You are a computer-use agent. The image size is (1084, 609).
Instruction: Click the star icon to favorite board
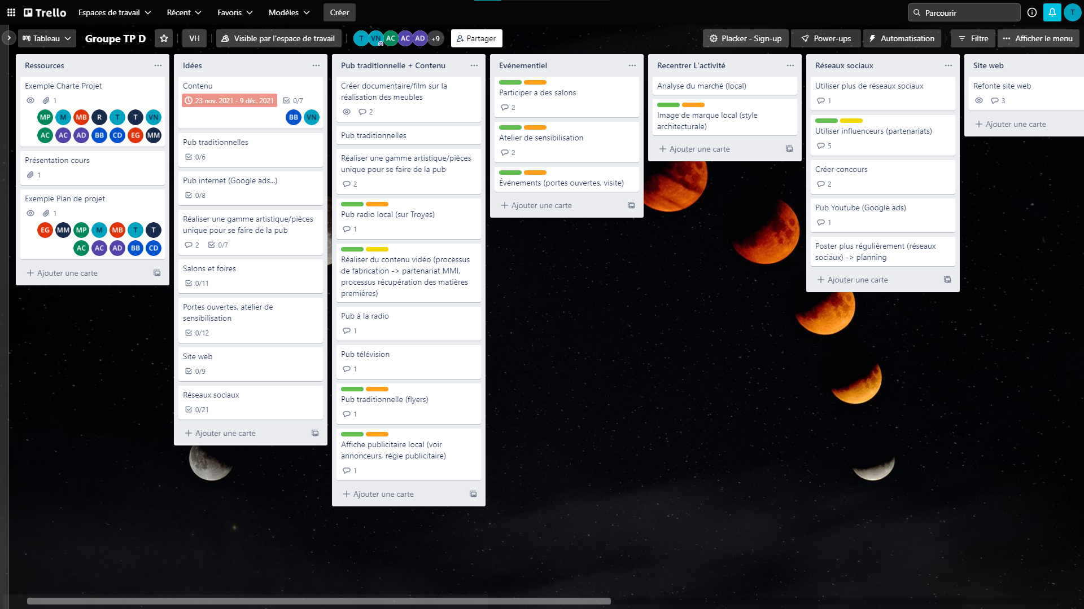[164, 38]
